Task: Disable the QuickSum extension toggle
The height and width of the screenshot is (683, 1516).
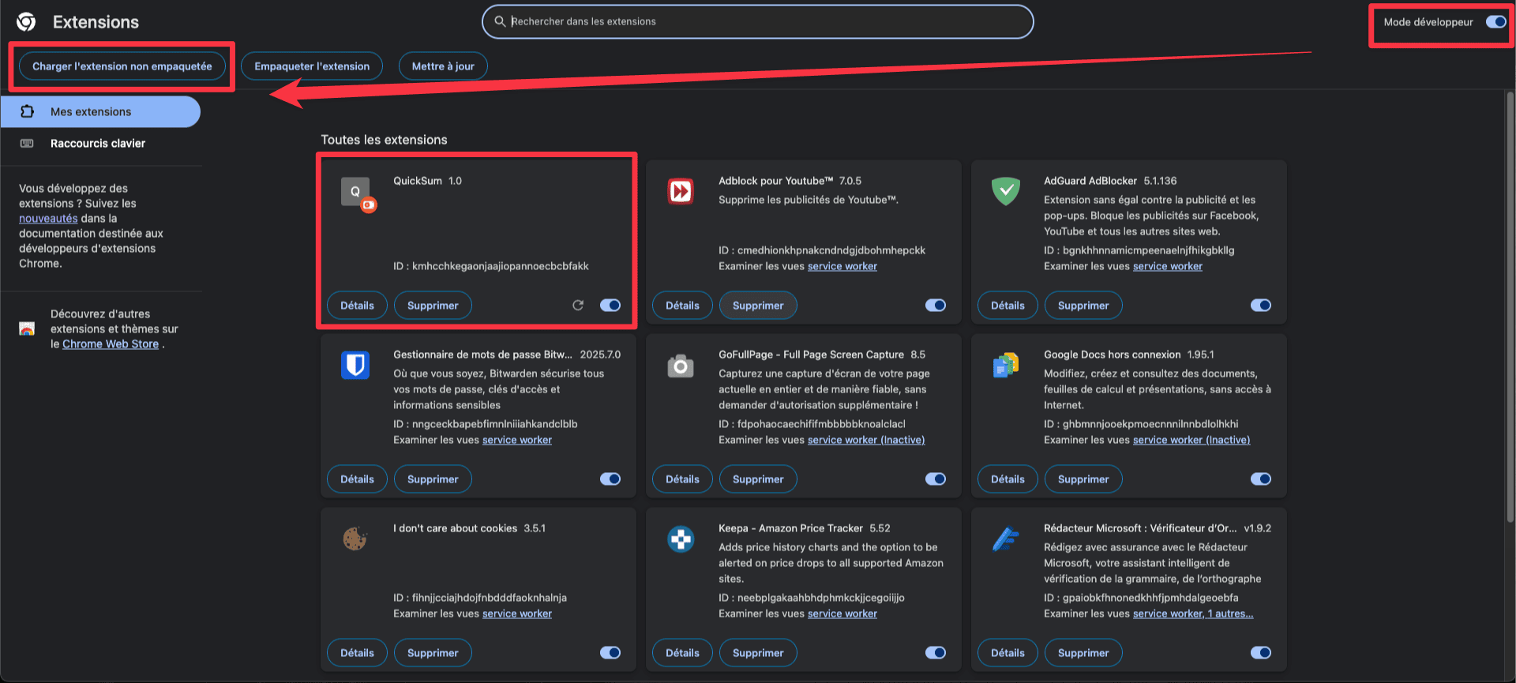Action: (x=610, y=306)
